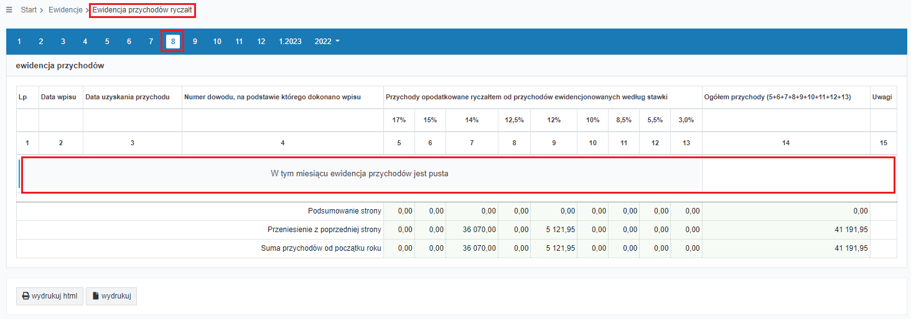The width and height of the screenshot is (911, 319).
Task: Open the hamburger menu icon
Action: coord(9,10)
